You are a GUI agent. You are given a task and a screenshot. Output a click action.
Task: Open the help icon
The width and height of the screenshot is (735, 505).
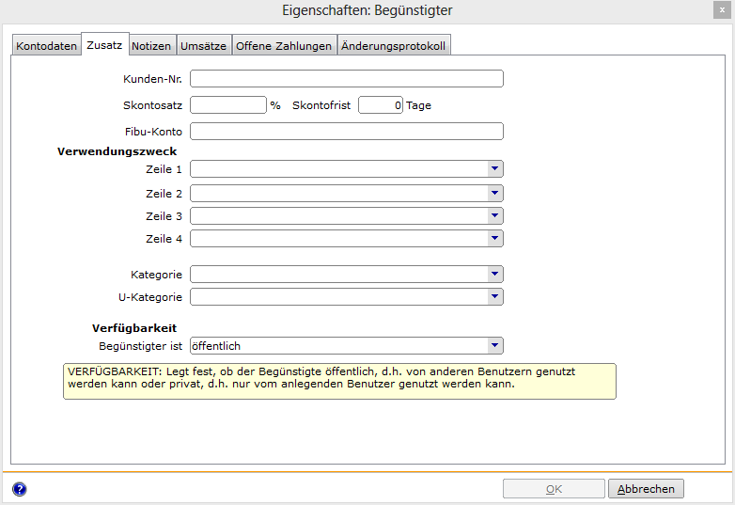click(x=19, y=489)
